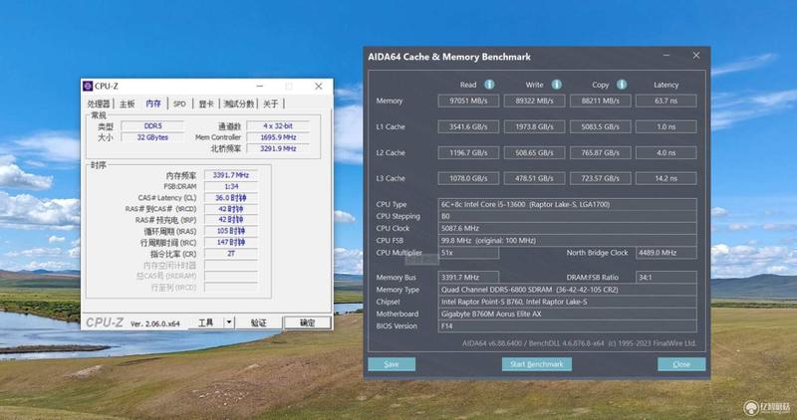Image resolution: width=797 pixels, height=420 pixels.
Task: Click the 内存频率 value in CPU-Z
Action: coord(231,175)
